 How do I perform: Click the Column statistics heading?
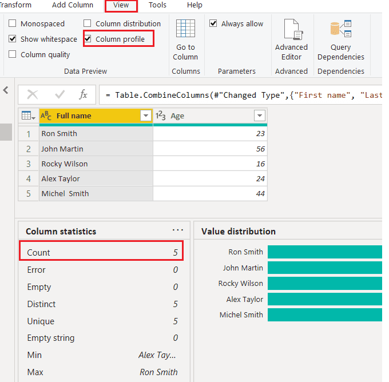[x=61, y=231]
